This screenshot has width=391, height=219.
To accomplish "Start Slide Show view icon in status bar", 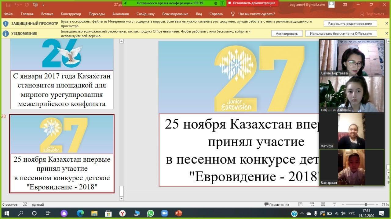I will pos(334,205).
